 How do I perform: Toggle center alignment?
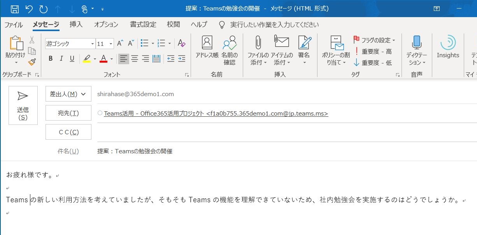(135, 59)
